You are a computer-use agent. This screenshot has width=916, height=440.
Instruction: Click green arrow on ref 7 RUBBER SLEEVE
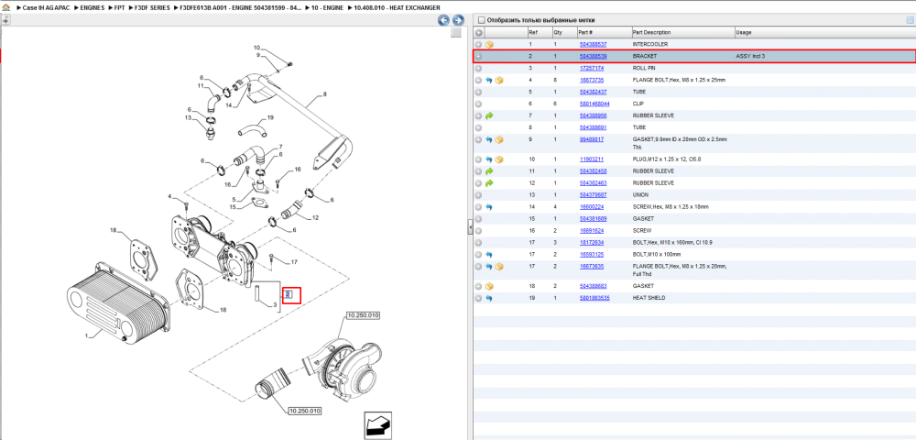click(x=489, y=115)
